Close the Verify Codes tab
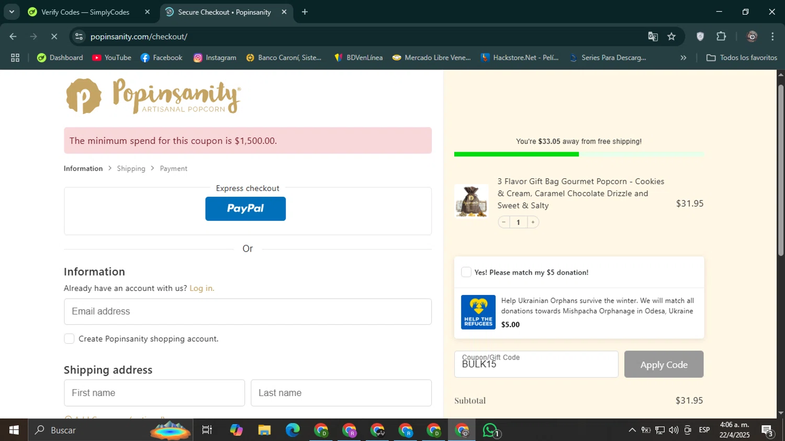 click(x=147, y=12)
